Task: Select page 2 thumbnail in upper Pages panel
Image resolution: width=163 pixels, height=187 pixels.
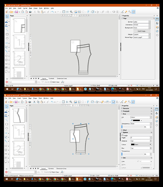Action: pos(19,42)
